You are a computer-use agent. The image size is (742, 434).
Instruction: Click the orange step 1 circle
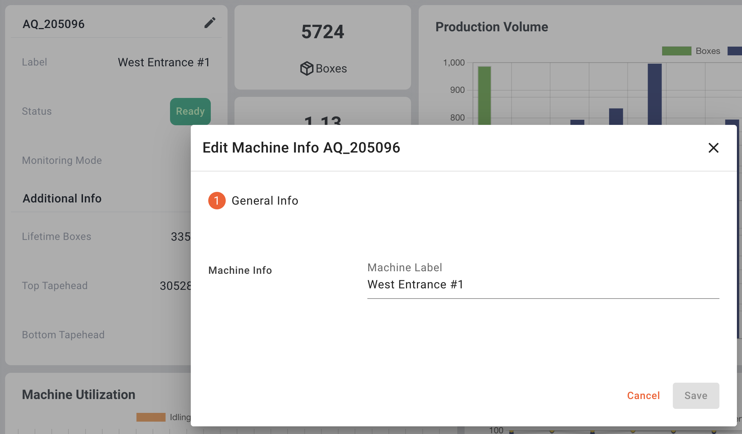click(x=217, y=201)
